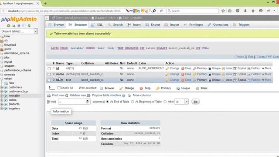This screenshot has width=279, height=157.
Task: Select the At Beginning of Table radio
Action: coord(133,102)
